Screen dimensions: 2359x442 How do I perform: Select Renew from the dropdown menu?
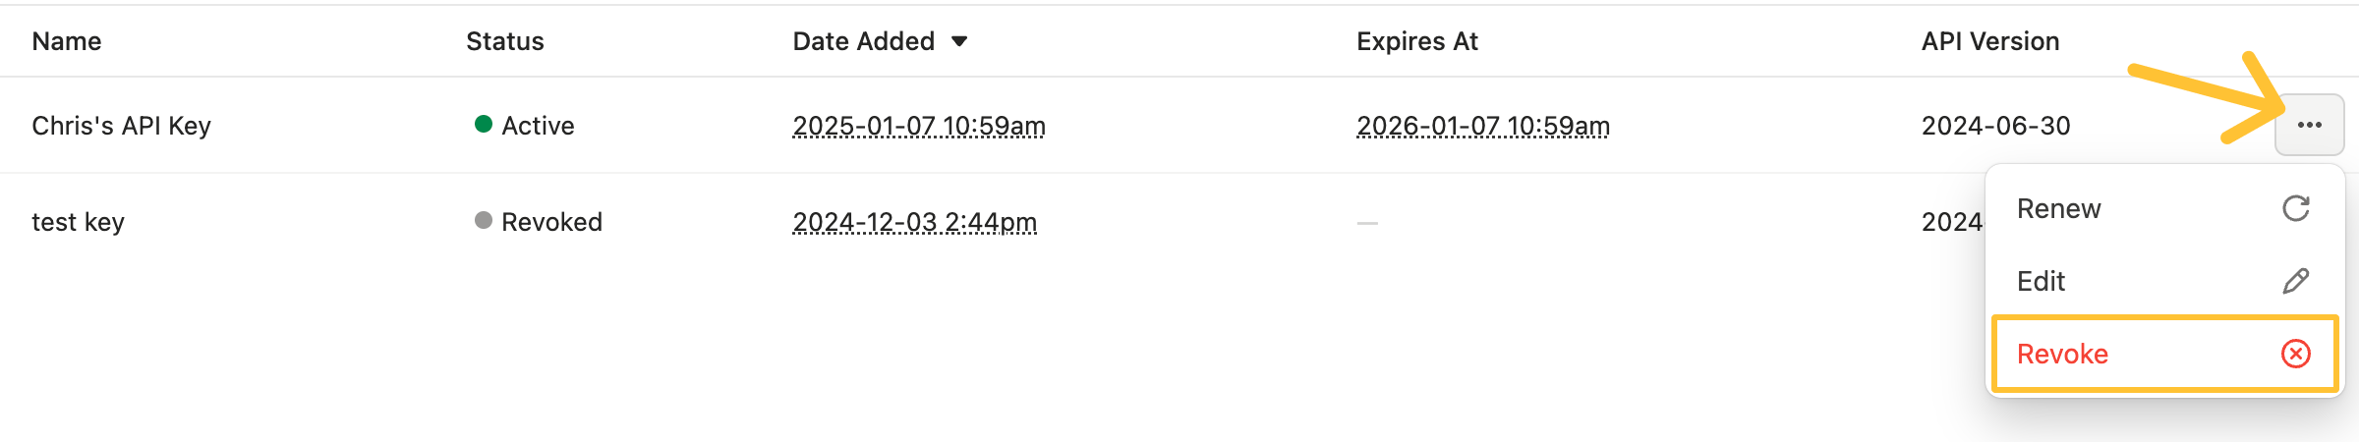(2059, 208)
